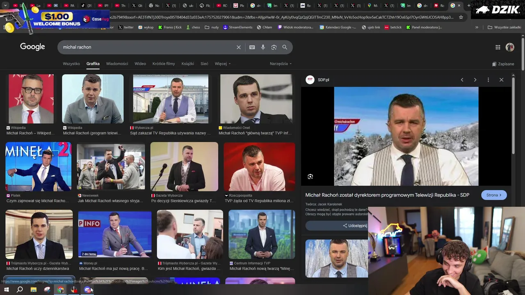This screenshot has height=295, width=525.
Task: Open related winter image below preview
Action: (x=337, y=259)
